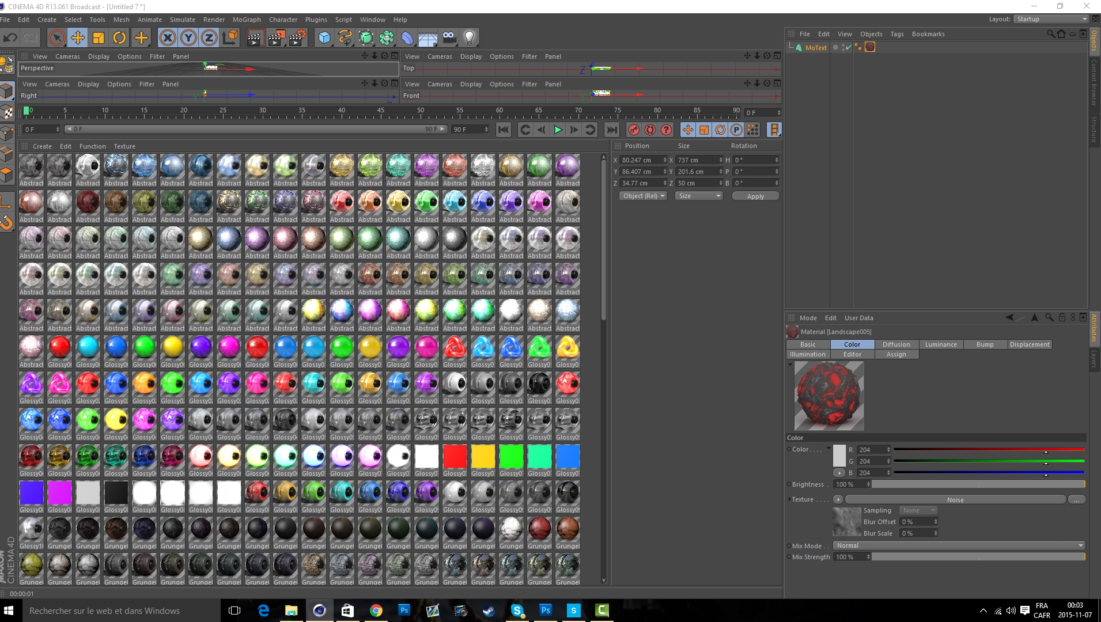Collapse the material preview disclosure triangle
1101x622 pixels.
(789, 364)
